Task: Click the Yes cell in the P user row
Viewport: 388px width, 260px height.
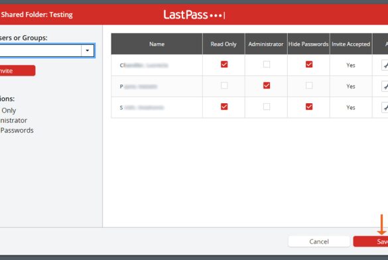Action: click(351, 87)
